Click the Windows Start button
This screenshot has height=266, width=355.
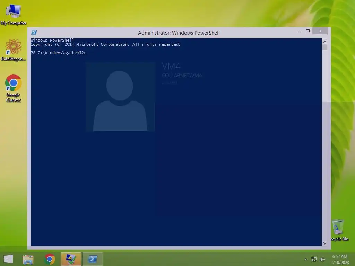tap(8, 259)
